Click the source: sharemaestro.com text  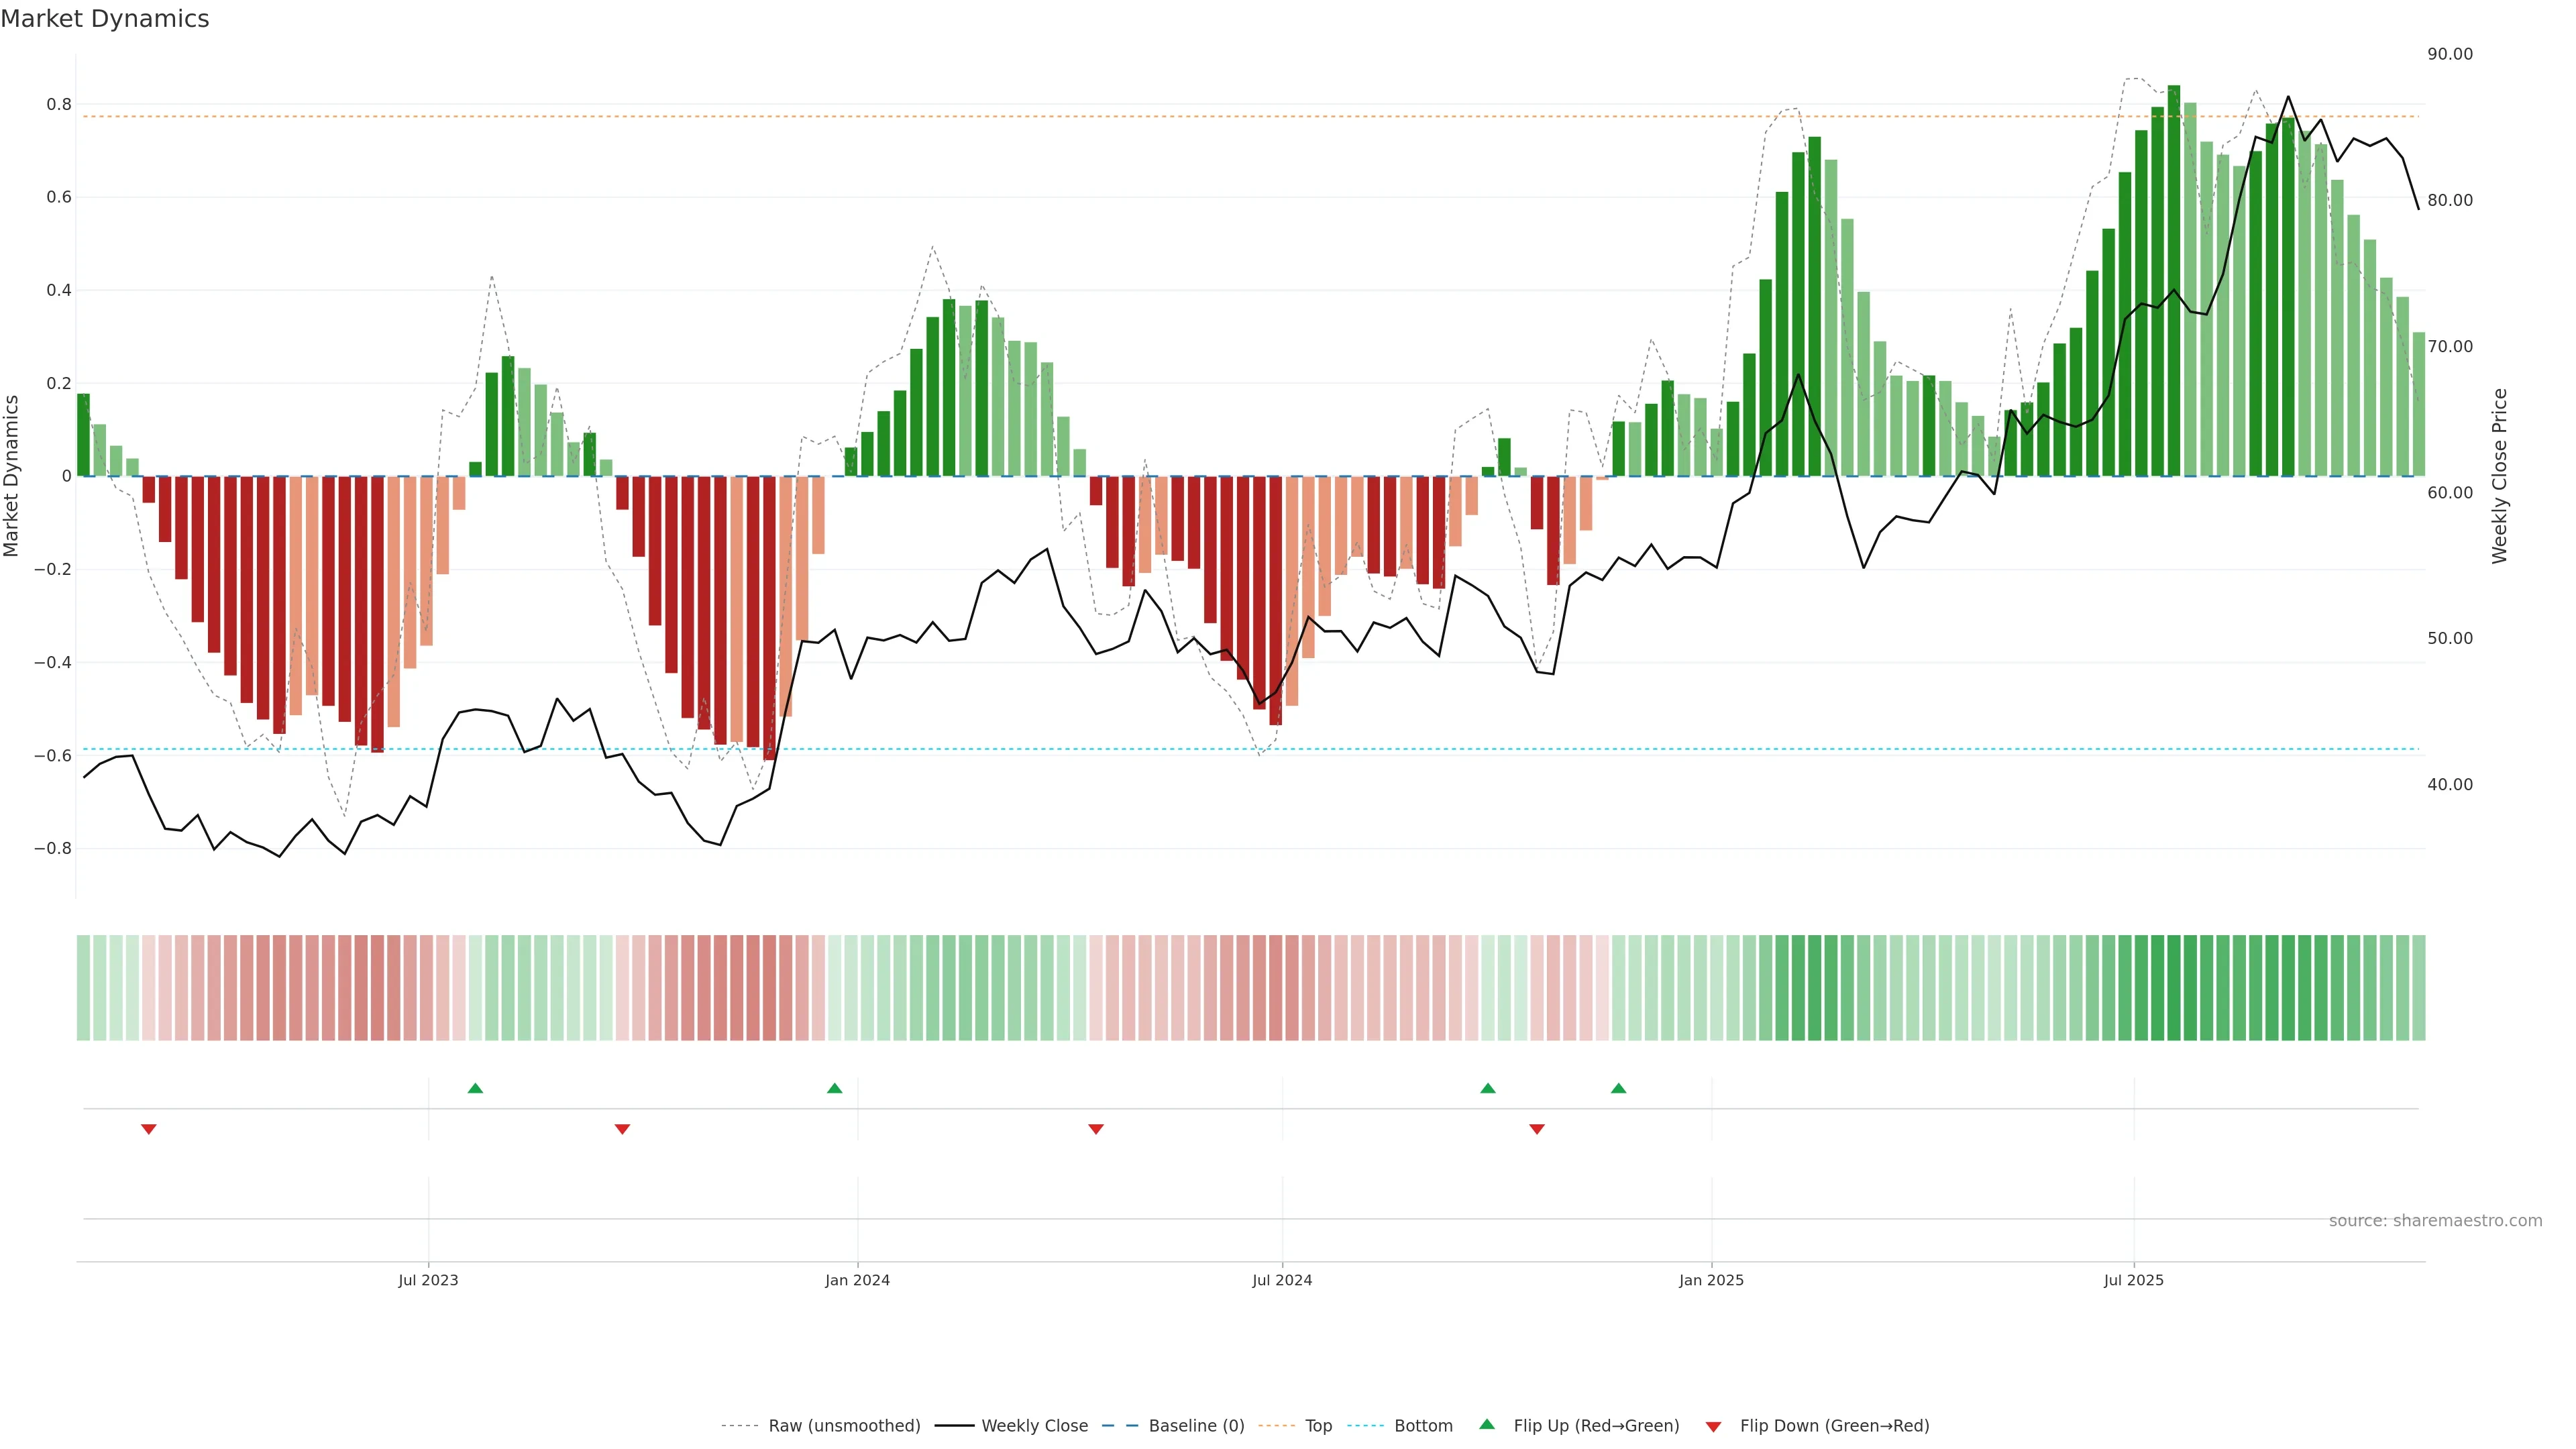point(2435,1221)
